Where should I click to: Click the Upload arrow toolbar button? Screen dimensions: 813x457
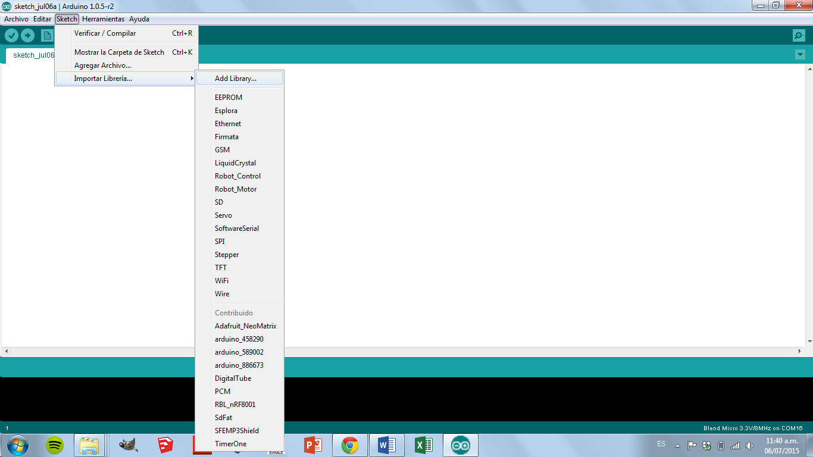(x=27, y=36)
